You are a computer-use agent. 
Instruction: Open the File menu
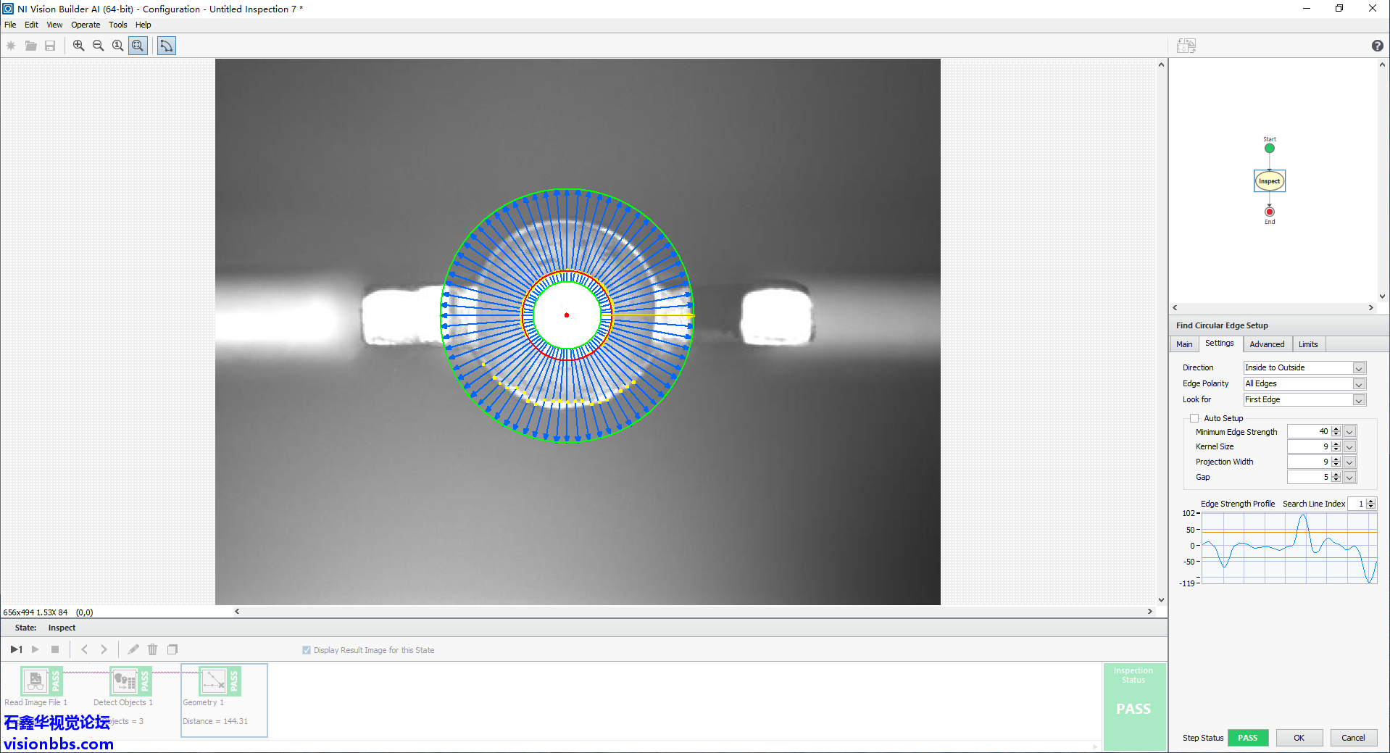click(10, 25)
